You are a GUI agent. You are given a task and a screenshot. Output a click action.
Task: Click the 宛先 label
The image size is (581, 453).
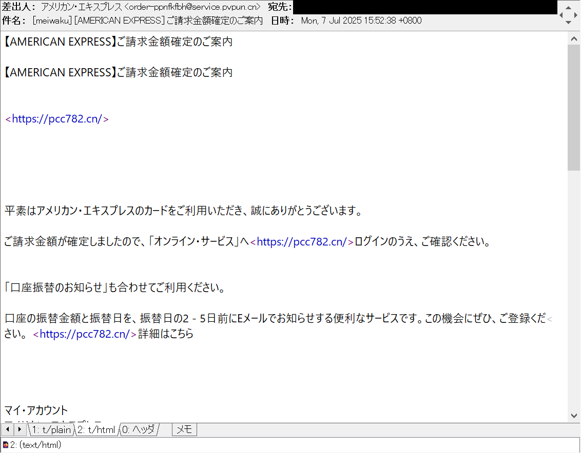[280, 7]
